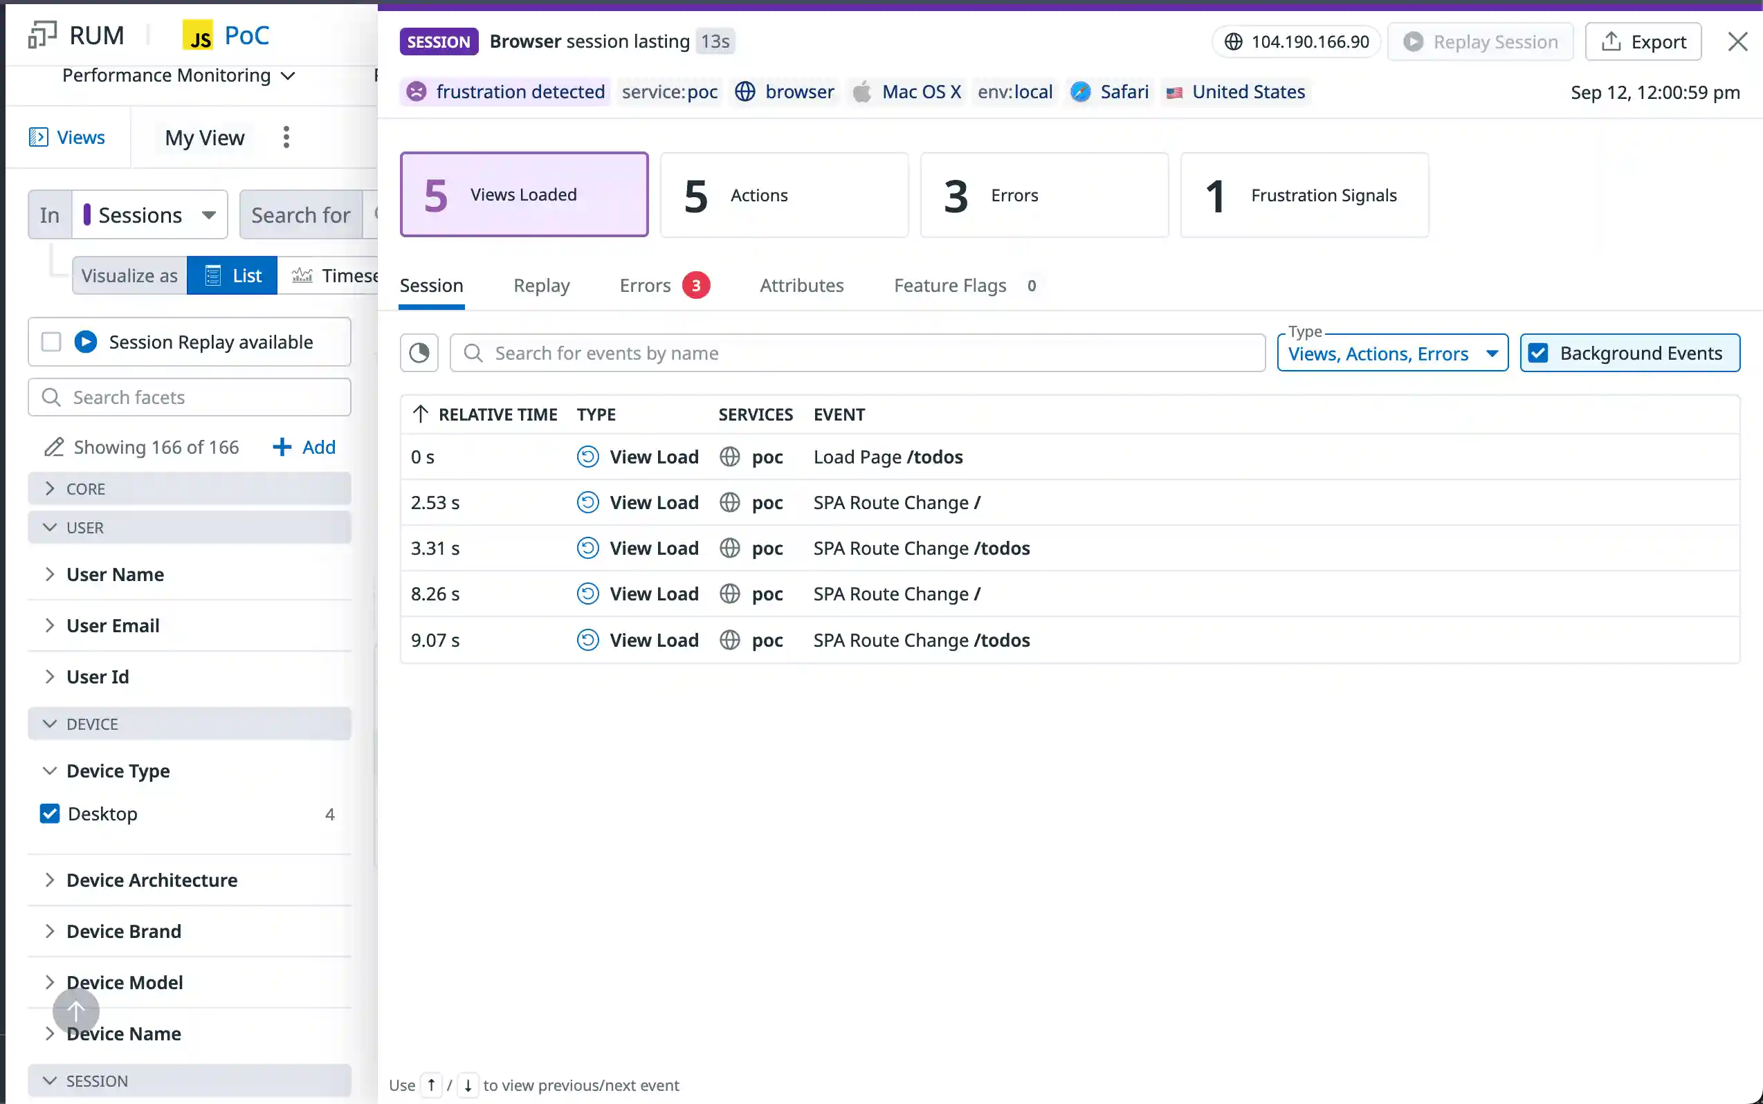Click the Search for events by name field

857,353
